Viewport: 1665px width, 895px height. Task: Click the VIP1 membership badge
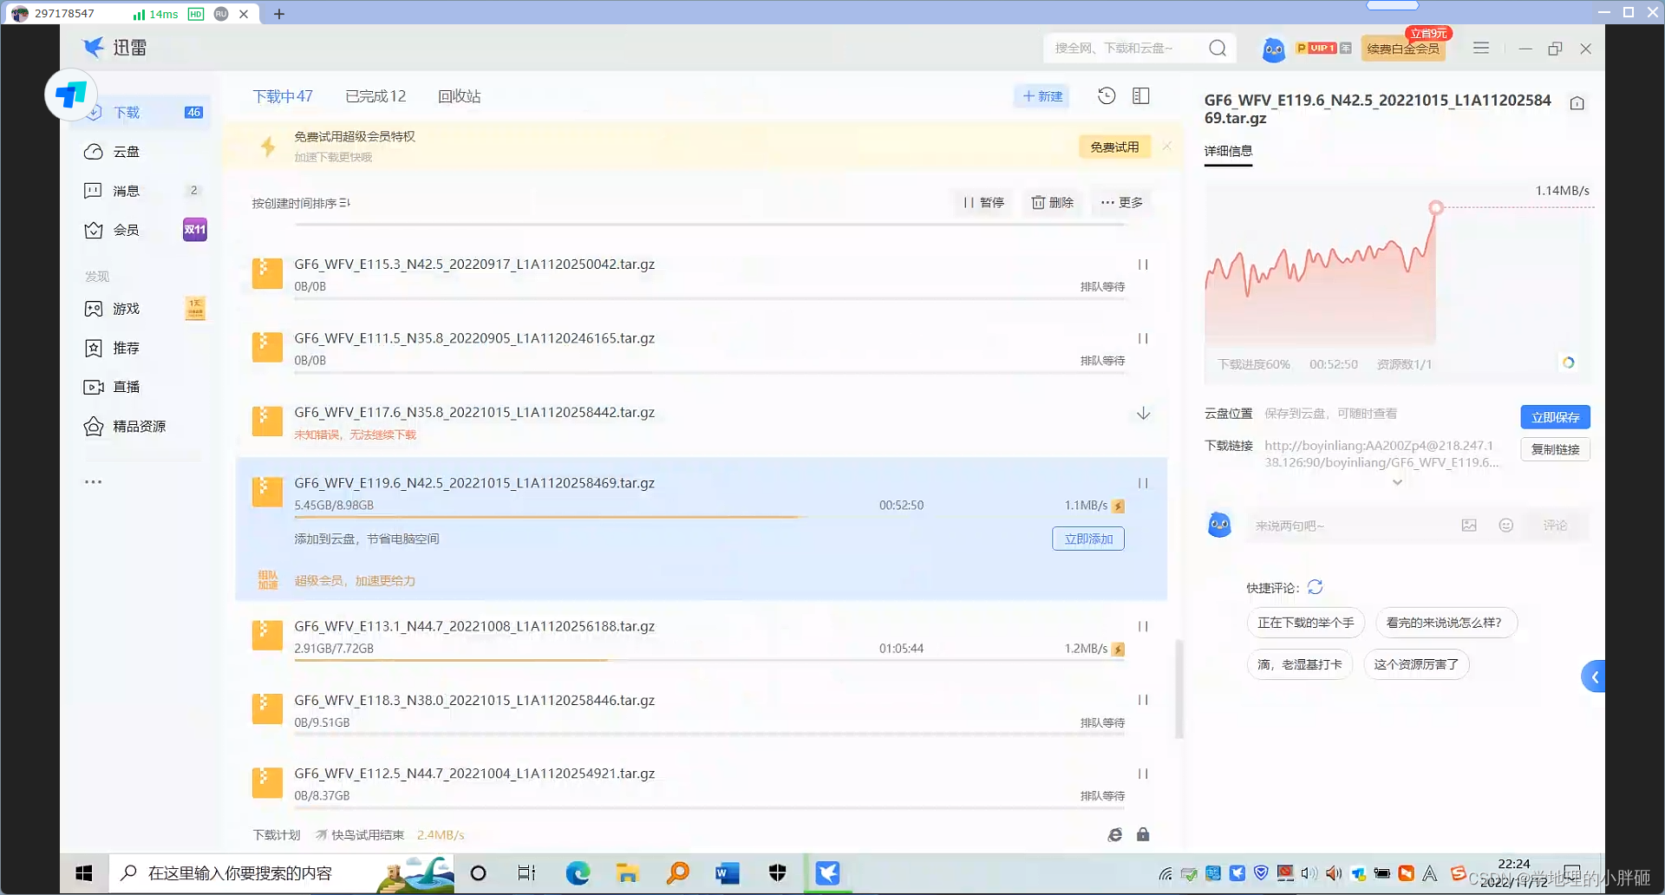click(1323, 49)
